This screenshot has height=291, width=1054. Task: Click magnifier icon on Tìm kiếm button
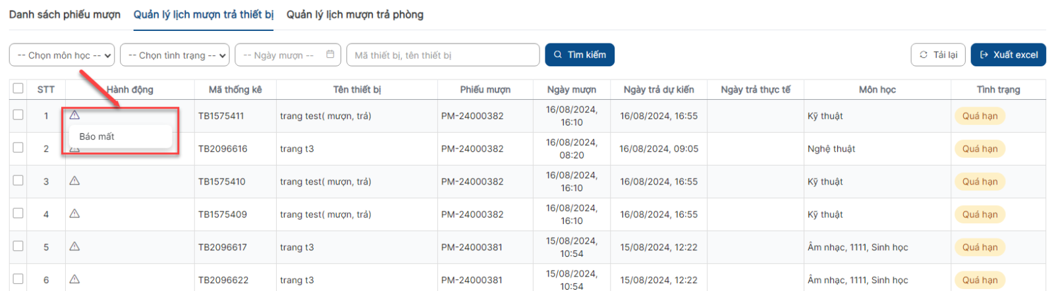[x=558, y=55]
